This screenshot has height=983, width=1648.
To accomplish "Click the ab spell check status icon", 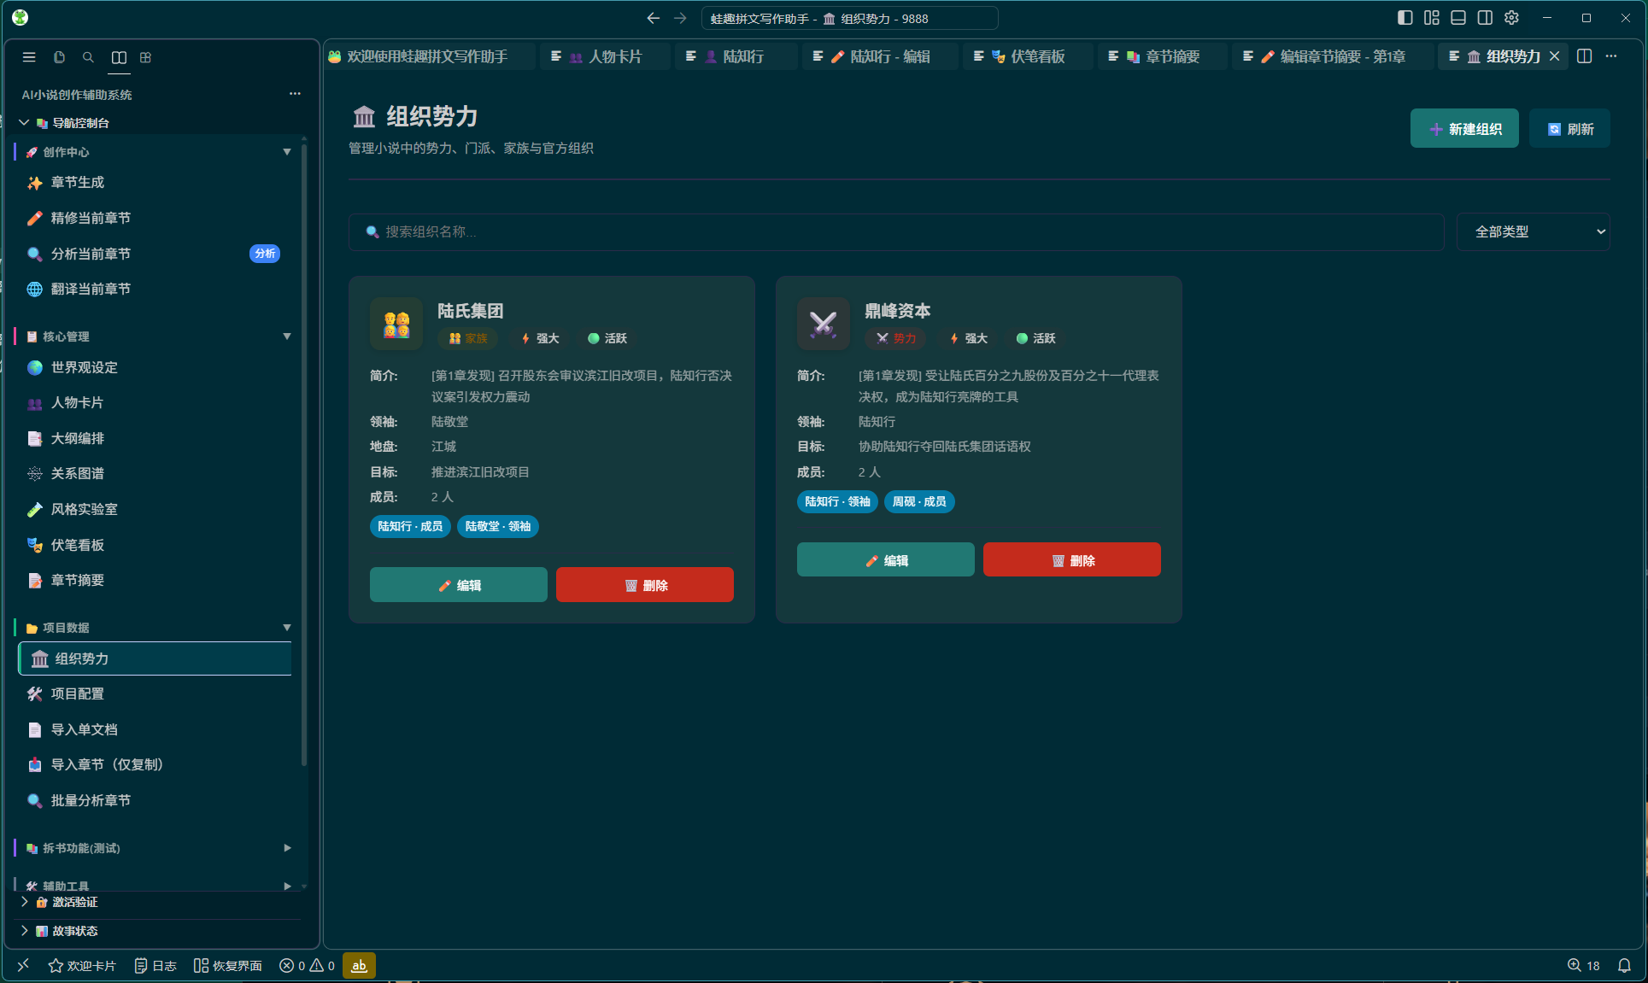I will click(359, 966).
